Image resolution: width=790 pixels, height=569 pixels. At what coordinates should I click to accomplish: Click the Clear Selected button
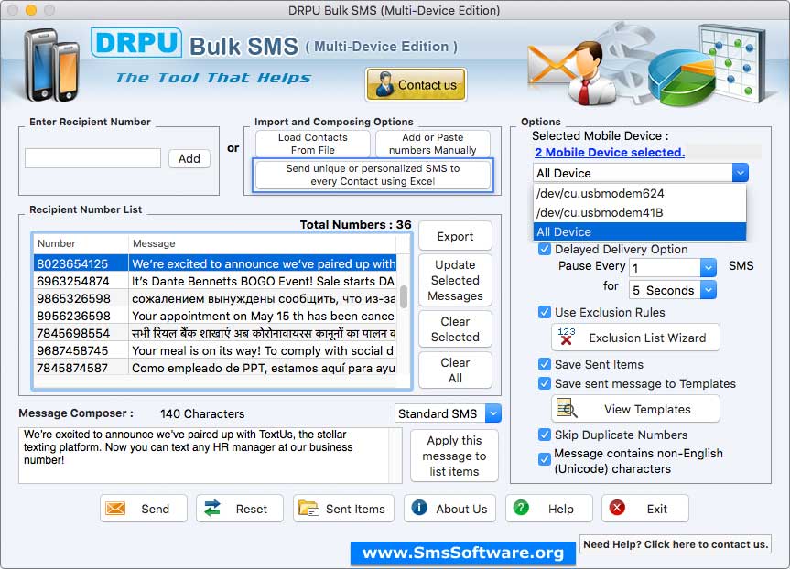[455, 328]
